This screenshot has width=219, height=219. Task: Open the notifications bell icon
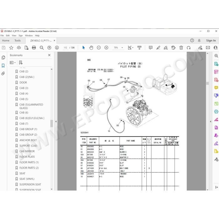point(199,40)
